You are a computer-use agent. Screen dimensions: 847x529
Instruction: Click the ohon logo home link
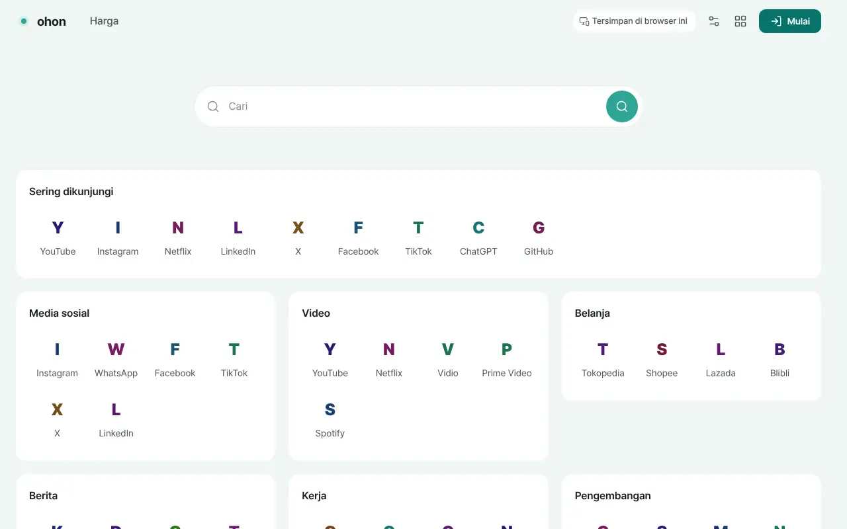click(x=43, y=21)
